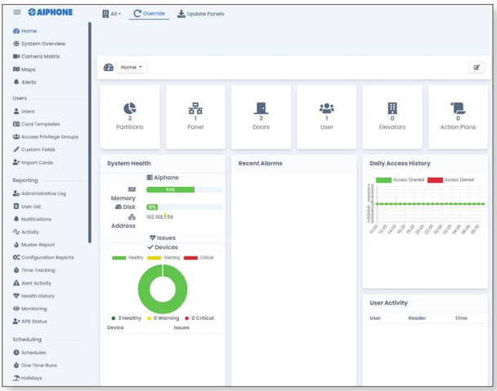Click the dashboard gauge icon beside Home
This screenshot has width=497, height=391.
[108, 68]
